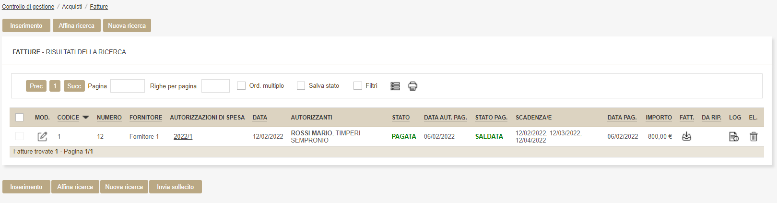Click the list view icon in toolbar

[x=395, y=86]
